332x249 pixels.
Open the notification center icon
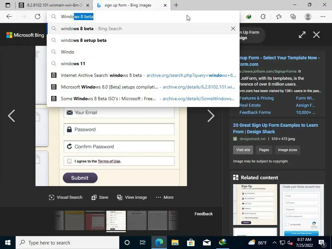tap(322, 243)
